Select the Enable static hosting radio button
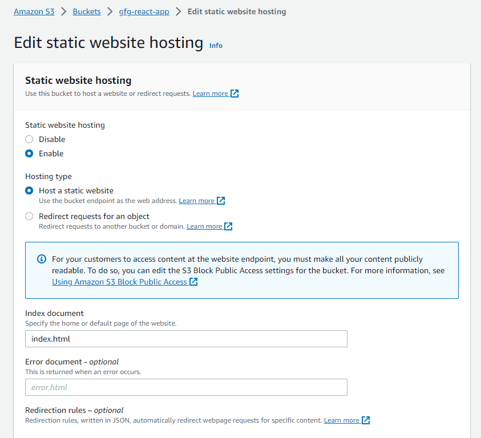Viewport: 481px width, 438px height. 29,153
